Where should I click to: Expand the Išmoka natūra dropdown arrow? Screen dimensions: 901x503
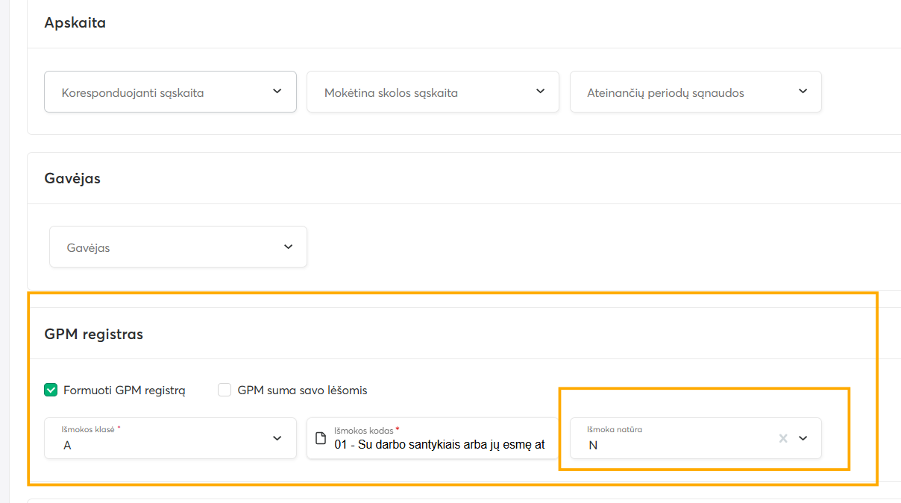click(x=803, y=438)
